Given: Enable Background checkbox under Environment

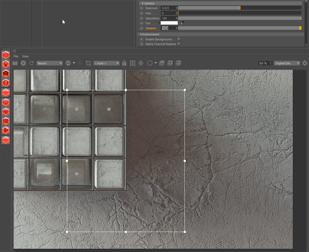Looking at the screenshot, I should tap(179, 39).
